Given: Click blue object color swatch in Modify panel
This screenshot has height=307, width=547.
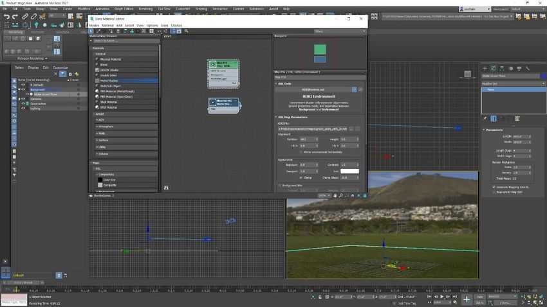Looking at the screenshot, I should click(544, 76).
